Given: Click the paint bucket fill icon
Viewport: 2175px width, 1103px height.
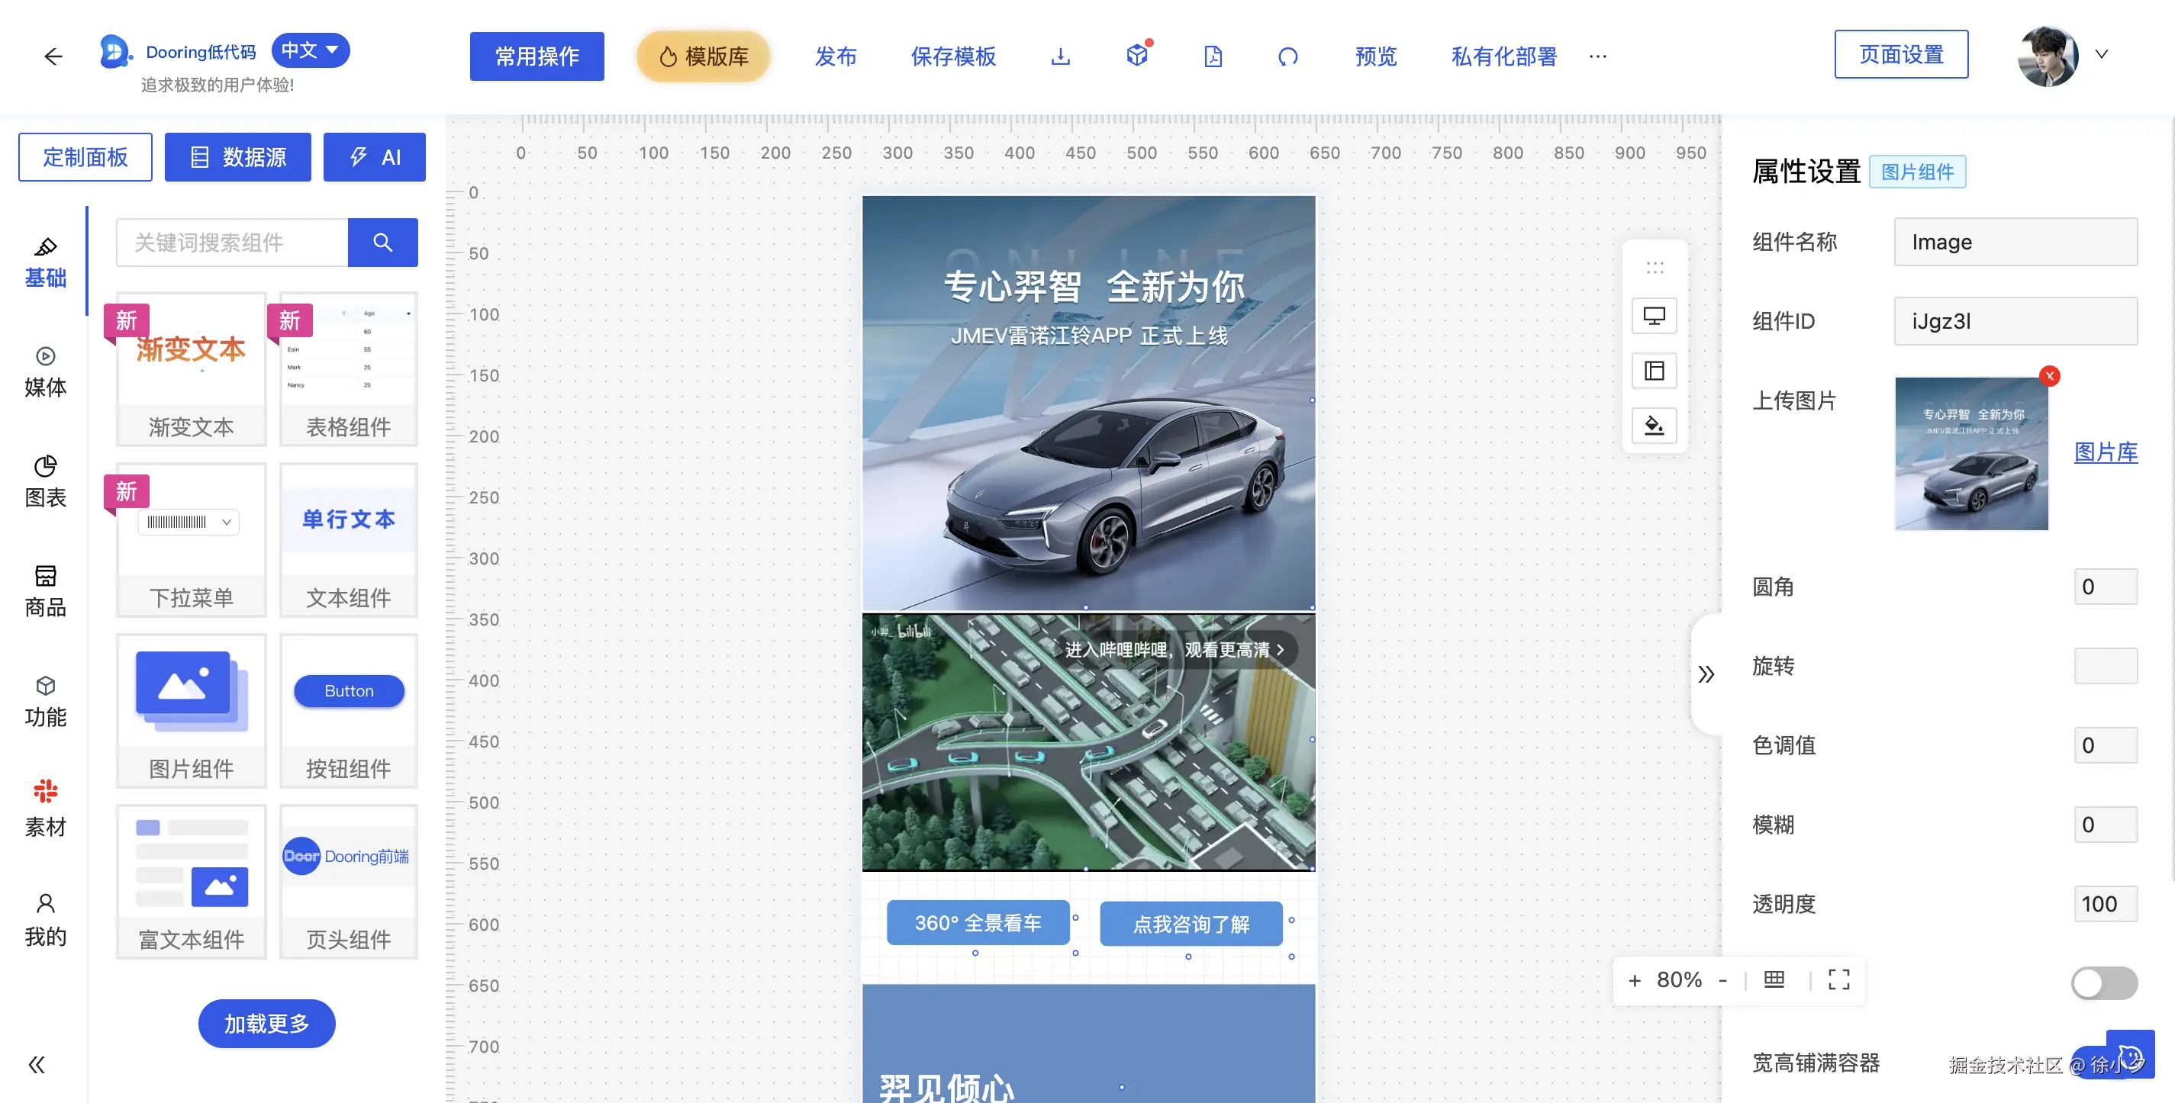Looking at the screenshot, I should 1654,426.
